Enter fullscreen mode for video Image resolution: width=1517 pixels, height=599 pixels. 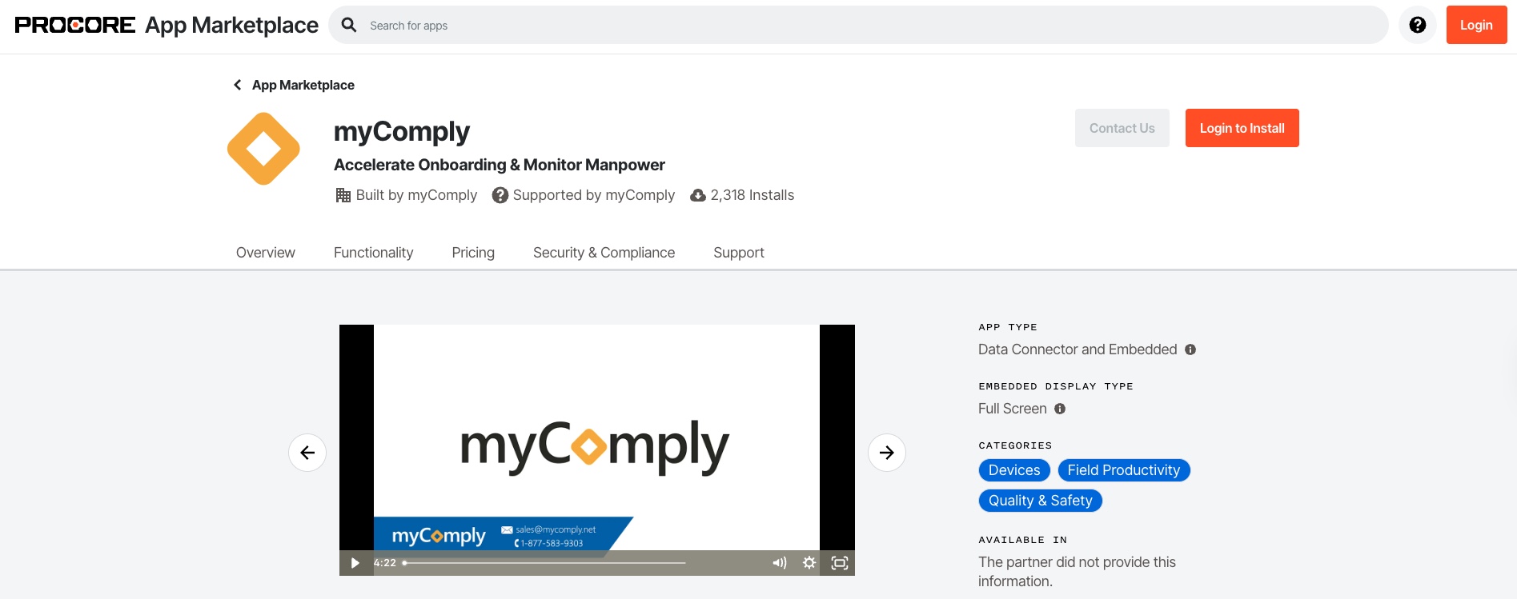[x=839, y=563]
